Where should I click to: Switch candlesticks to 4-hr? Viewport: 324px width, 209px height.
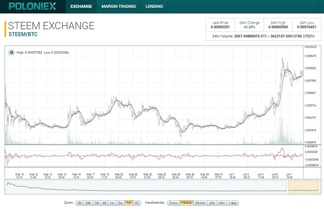222,203
